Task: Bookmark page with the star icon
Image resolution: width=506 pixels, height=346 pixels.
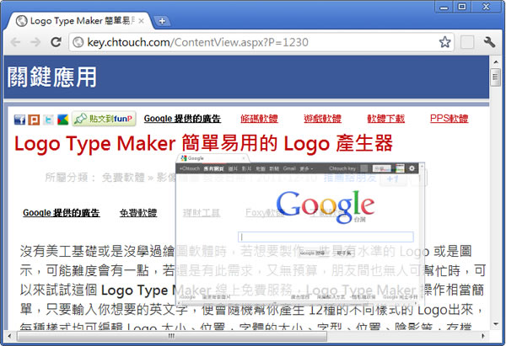Action: 444,42
